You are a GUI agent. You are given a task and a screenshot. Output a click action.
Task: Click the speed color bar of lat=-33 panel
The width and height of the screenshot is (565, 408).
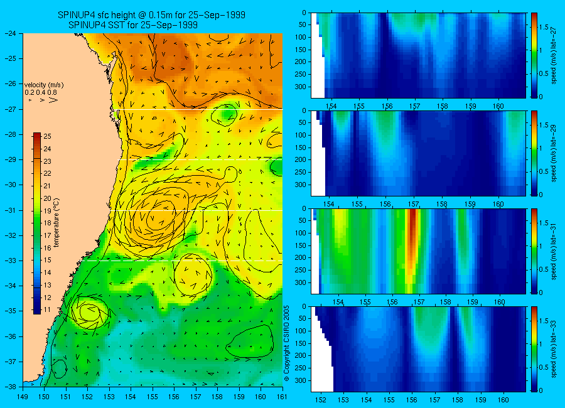(x=534, y=349)
